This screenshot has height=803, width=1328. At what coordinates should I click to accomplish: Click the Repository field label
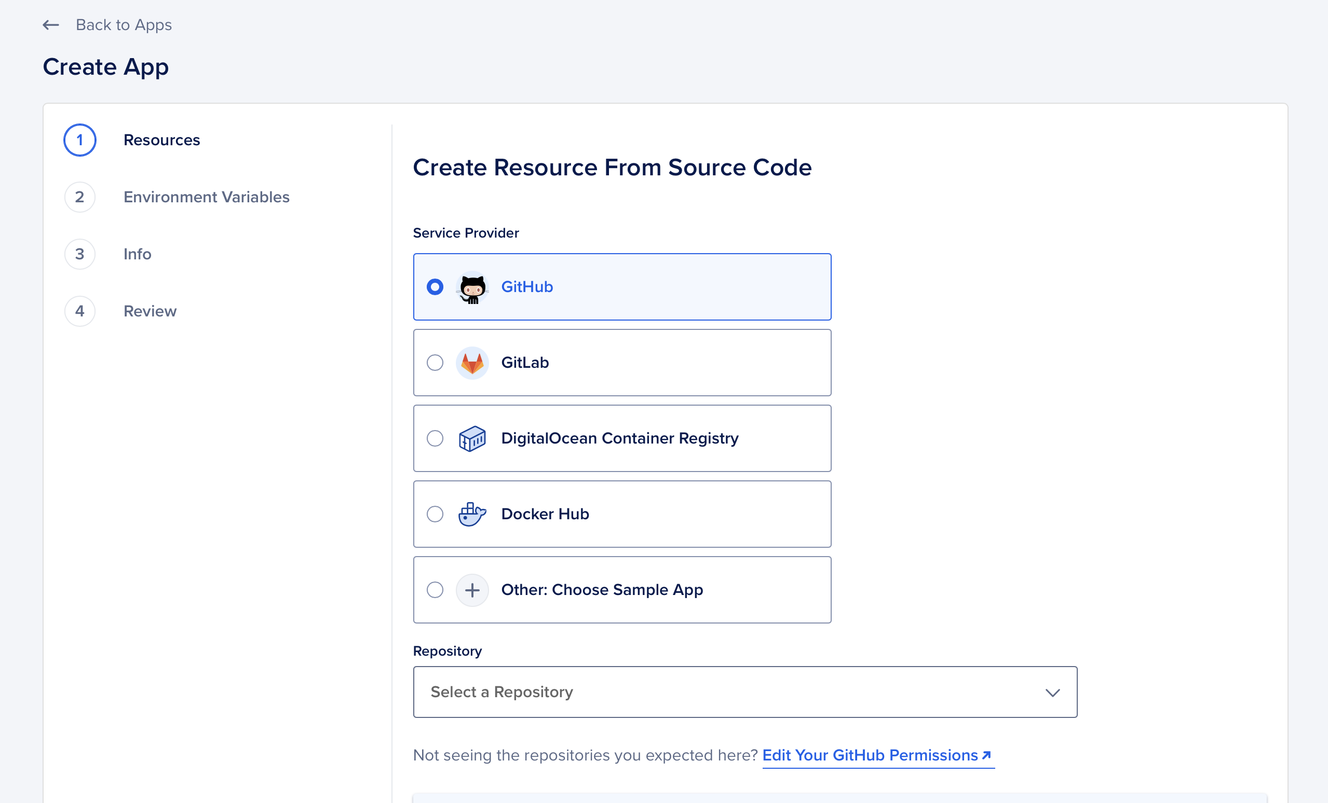(x=448, y=652)
